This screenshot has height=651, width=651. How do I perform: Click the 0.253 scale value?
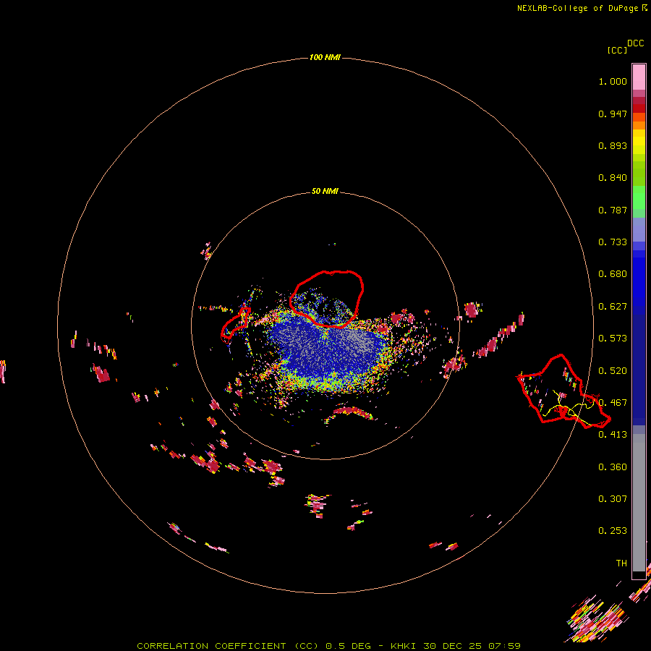pos(613,531)
